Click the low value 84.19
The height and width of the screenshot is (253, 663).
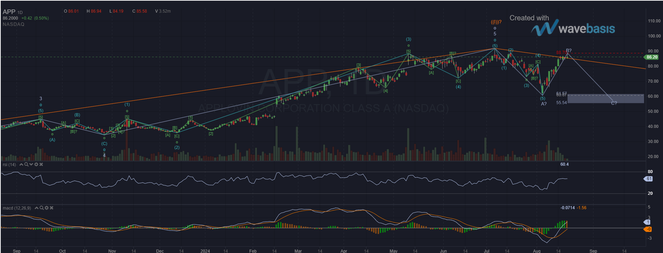(118, 11)
